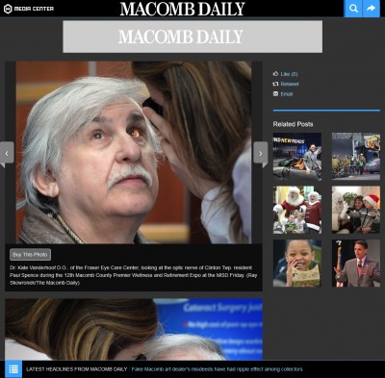Click the photo caption about Dr. Vanderhoof
385x378 pixels.
click(134, 275)
